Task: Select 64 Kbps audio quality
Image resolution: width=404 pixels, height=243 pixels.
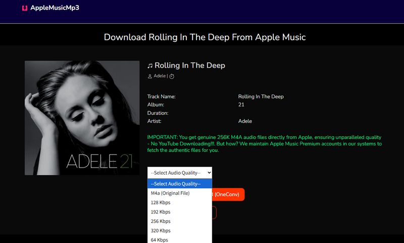Action: coord(180,239)
